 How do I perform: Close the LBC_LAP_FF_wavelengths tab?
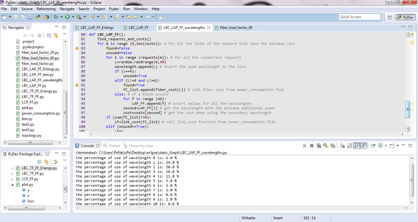[x=209, y=28]
